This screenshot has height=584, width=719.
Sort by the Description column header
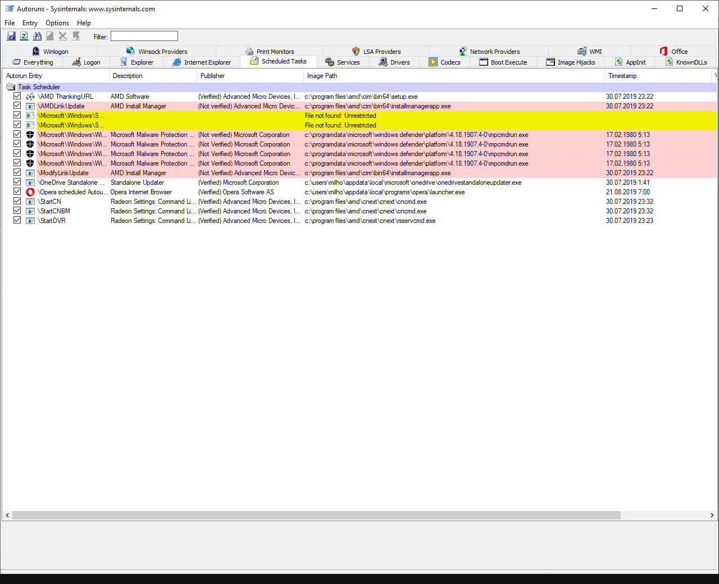point(153,76)
